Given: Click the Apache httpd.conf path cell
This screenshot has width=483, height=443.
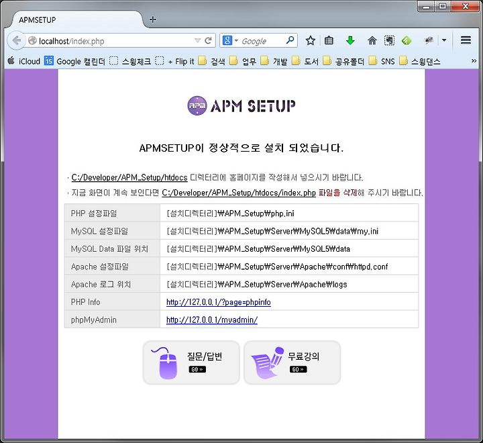Looking at the screenshot, I should [x=289, y=266].
